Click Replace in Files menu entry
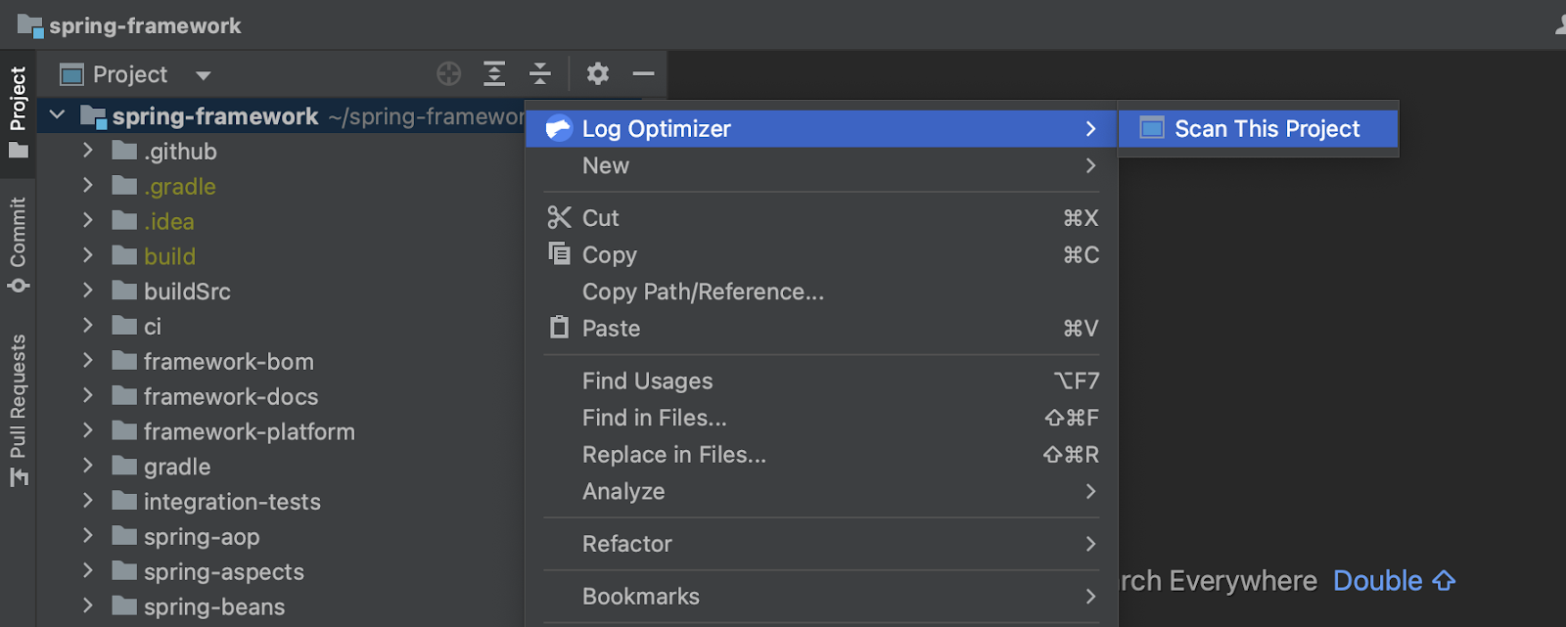This screenshot has width=1566, height=627. pos(673,455)
